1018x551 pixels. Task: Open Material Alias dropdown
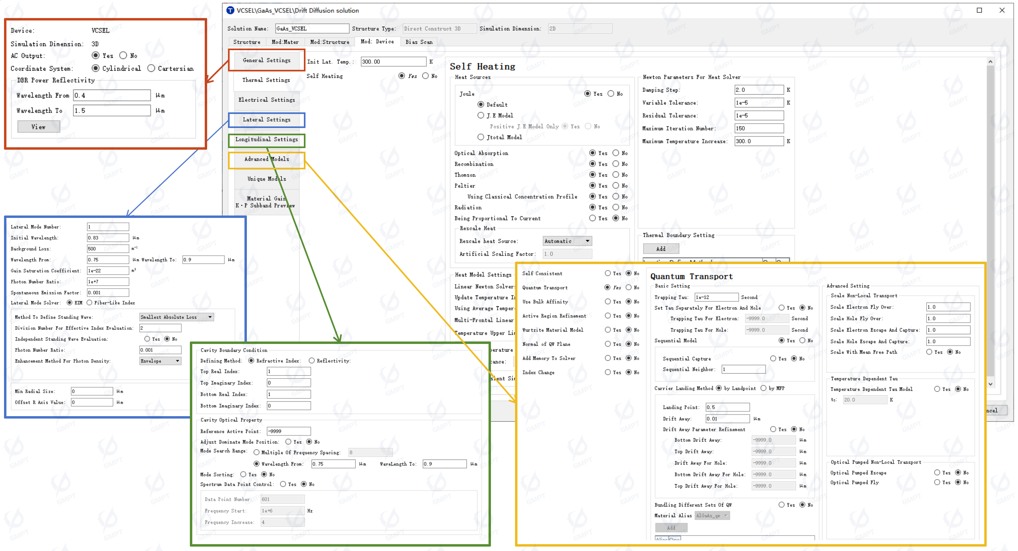(712, 515)
